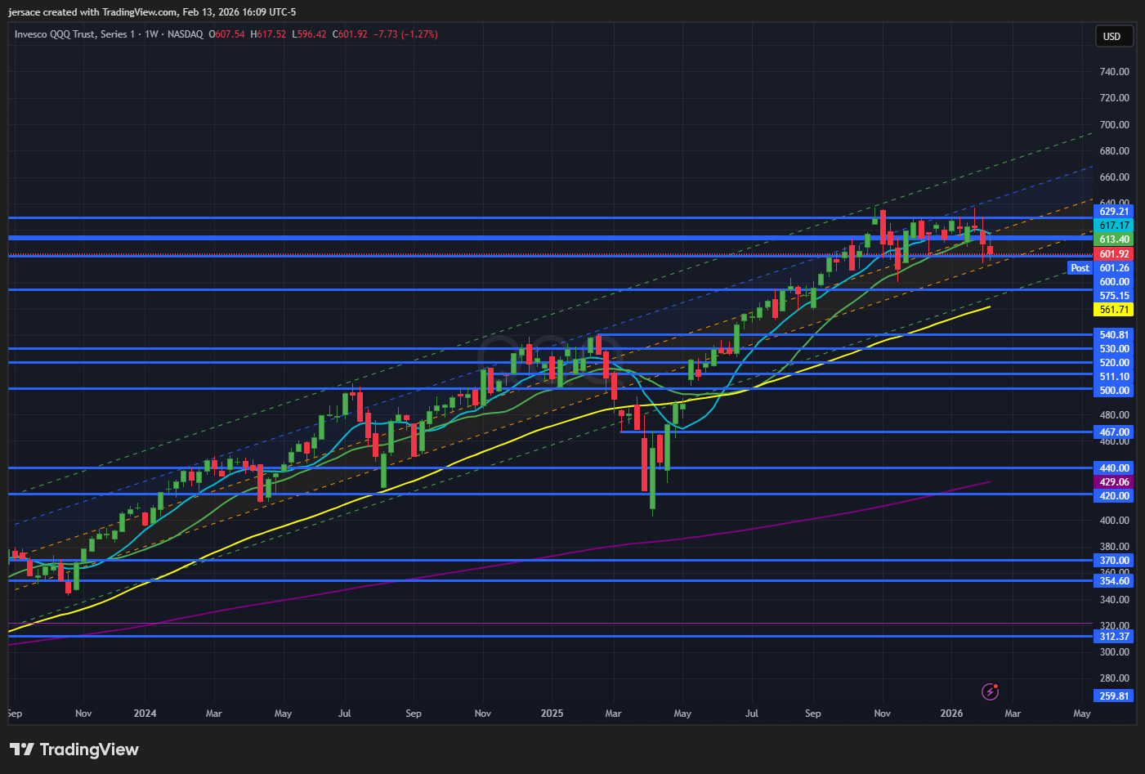Select the 600.00 price level label

1114,282
